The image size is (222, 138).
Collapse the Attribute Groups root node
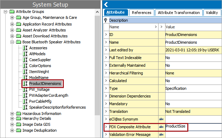5,12
